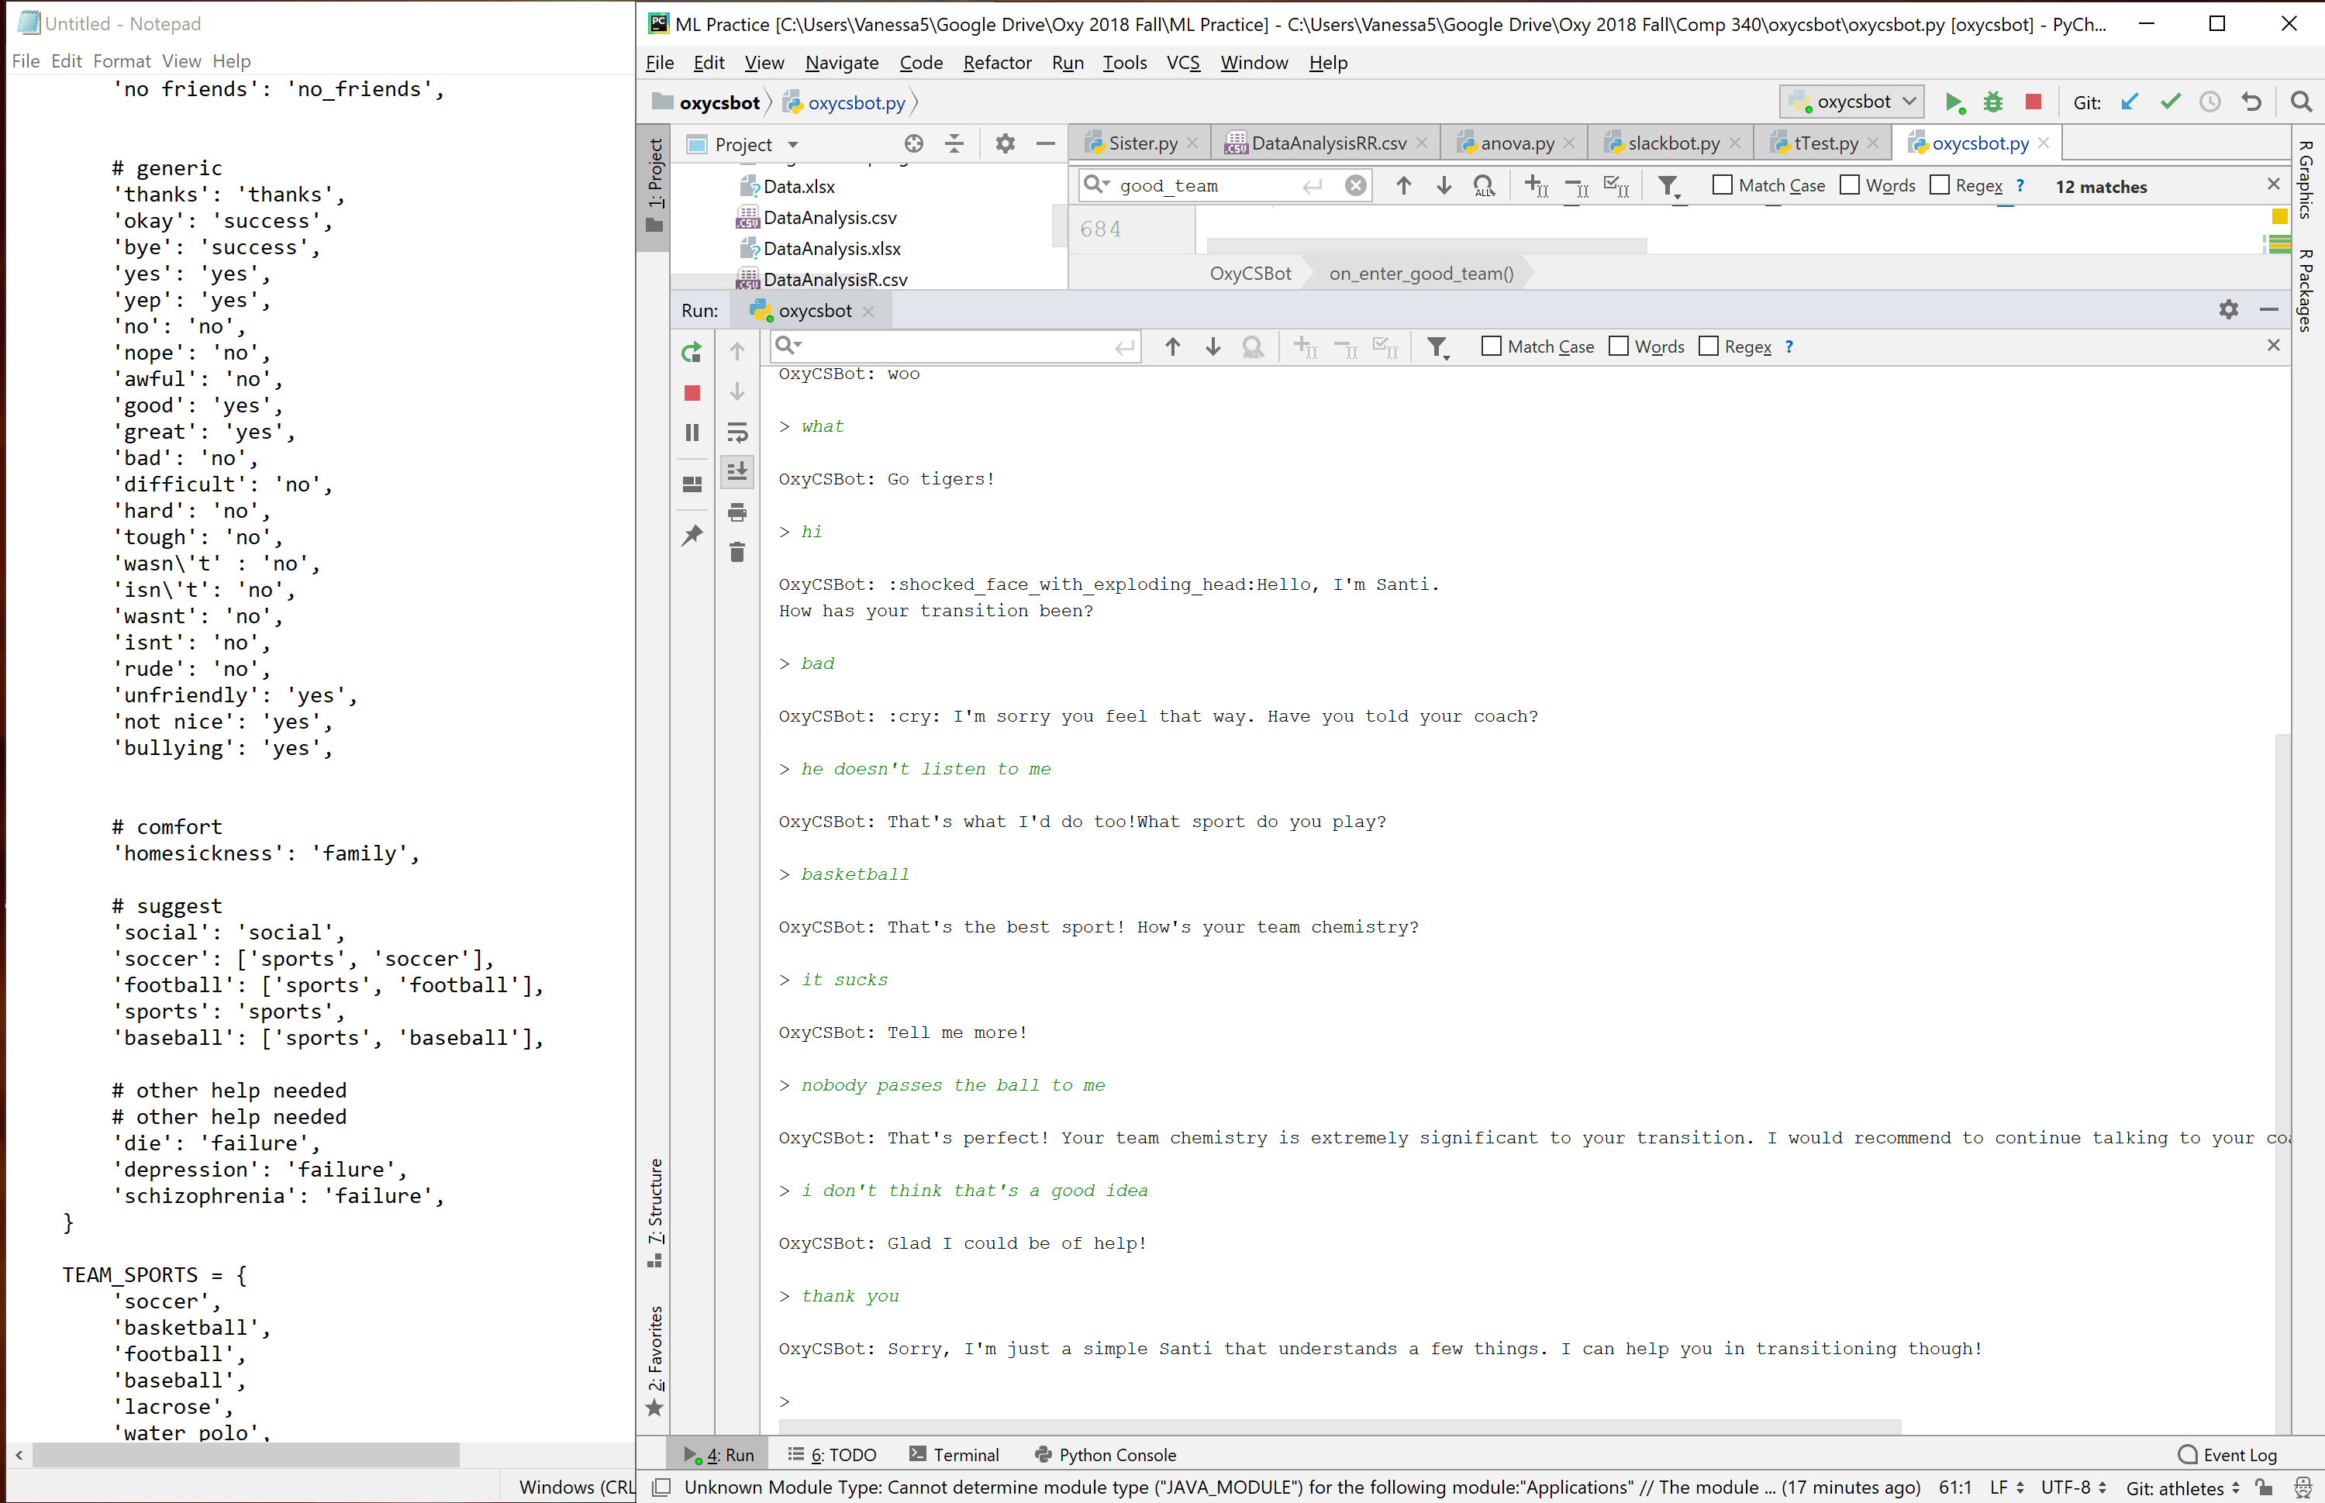The image size is (2325, 1503).
Task: Click the pin tab icon
Action: [x=692, y=535]
